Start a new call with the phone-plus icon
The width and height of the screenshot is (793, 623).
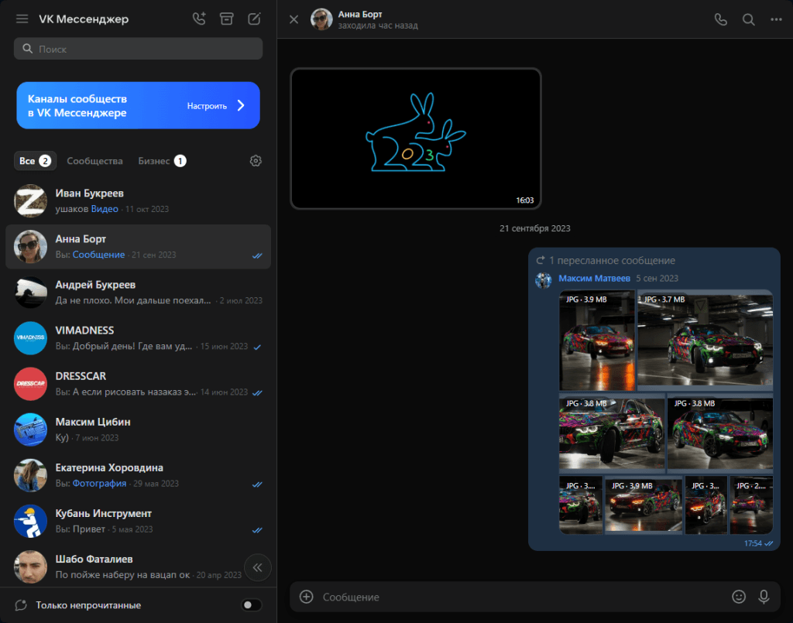199,19
